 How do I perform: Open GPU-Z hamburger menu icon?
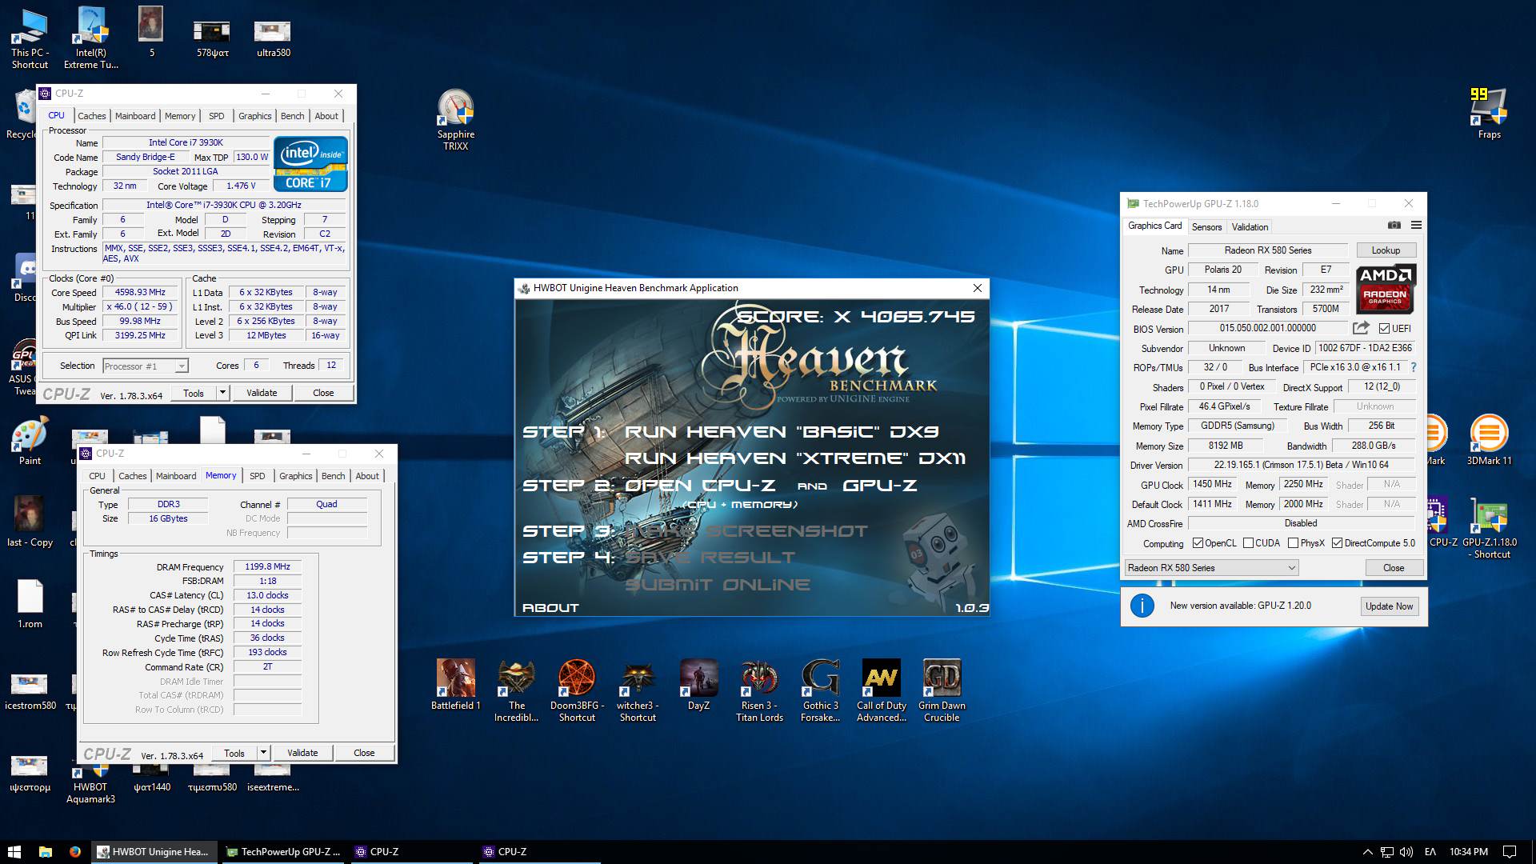(1416, 226)
